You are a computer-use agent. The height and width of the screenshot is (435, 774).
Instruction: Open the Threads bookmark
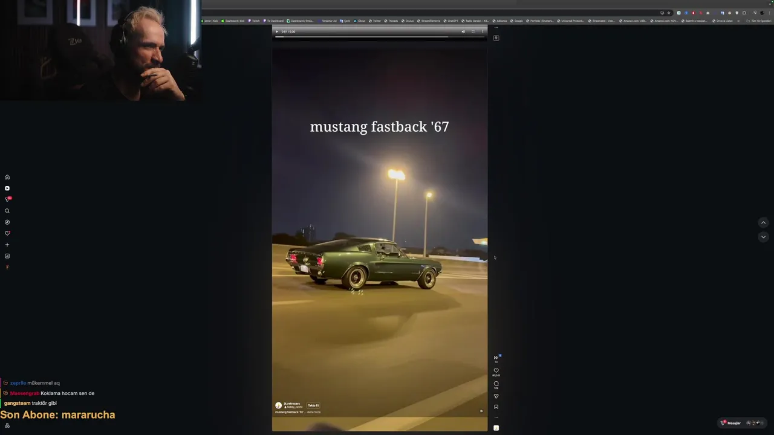[391, 21]
